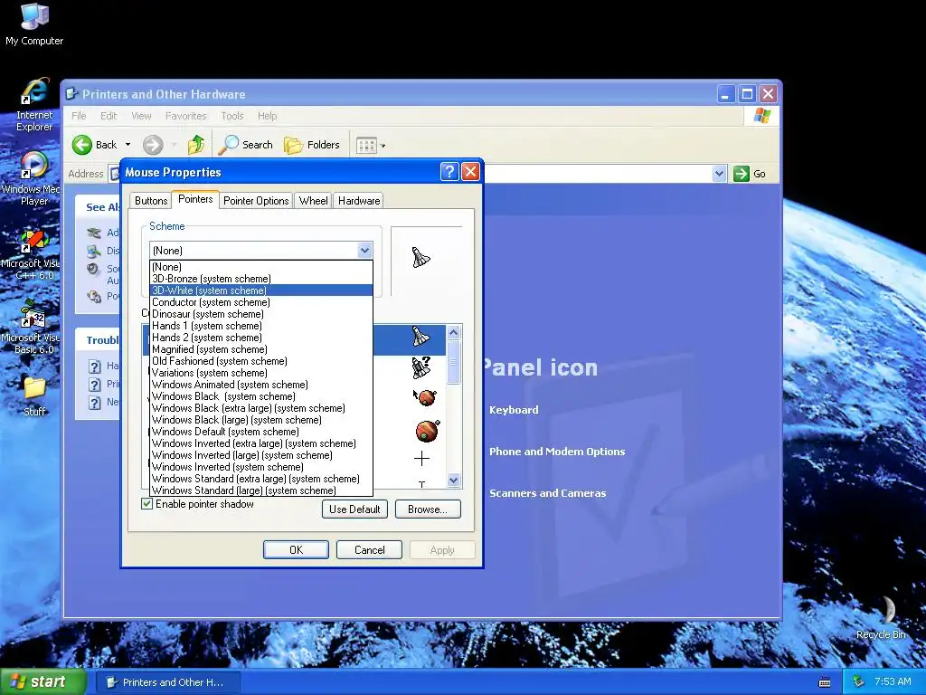Viewport: 926px width, 695px height.
Task: Choose 3D-Bronze (system scheme)
Action: coord(261,279)
